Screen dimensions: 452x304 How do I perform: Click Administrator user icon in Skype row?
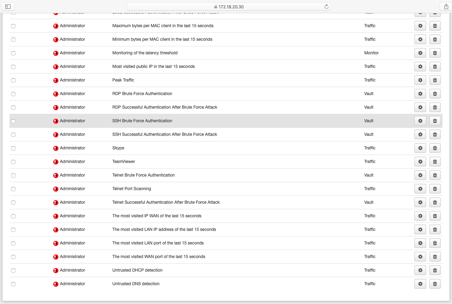(56, 148)
